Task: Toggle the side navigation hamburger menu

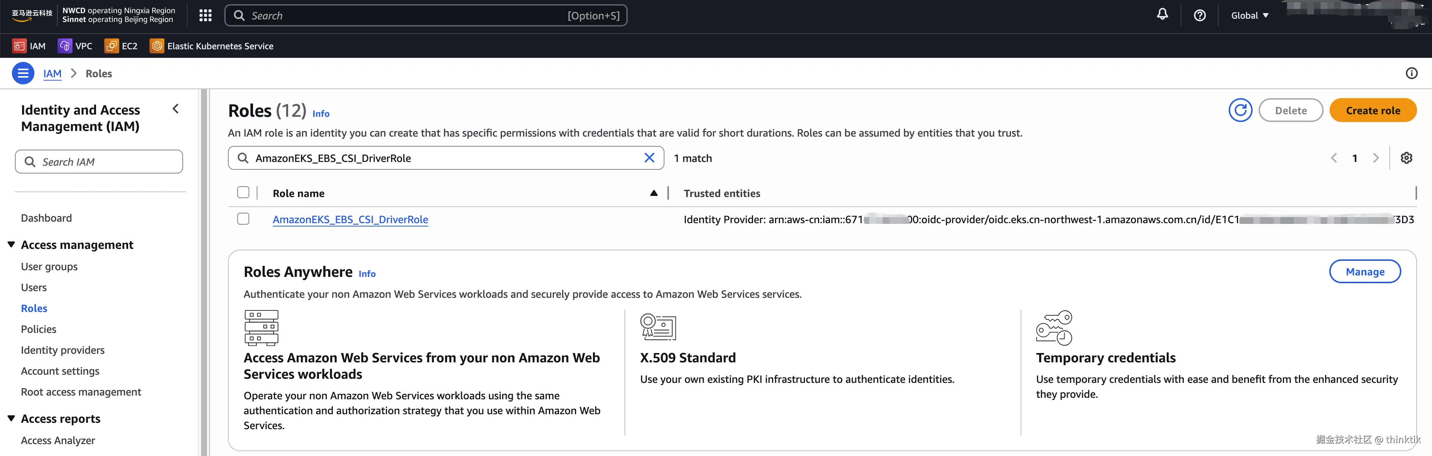Action: point(23,73)
